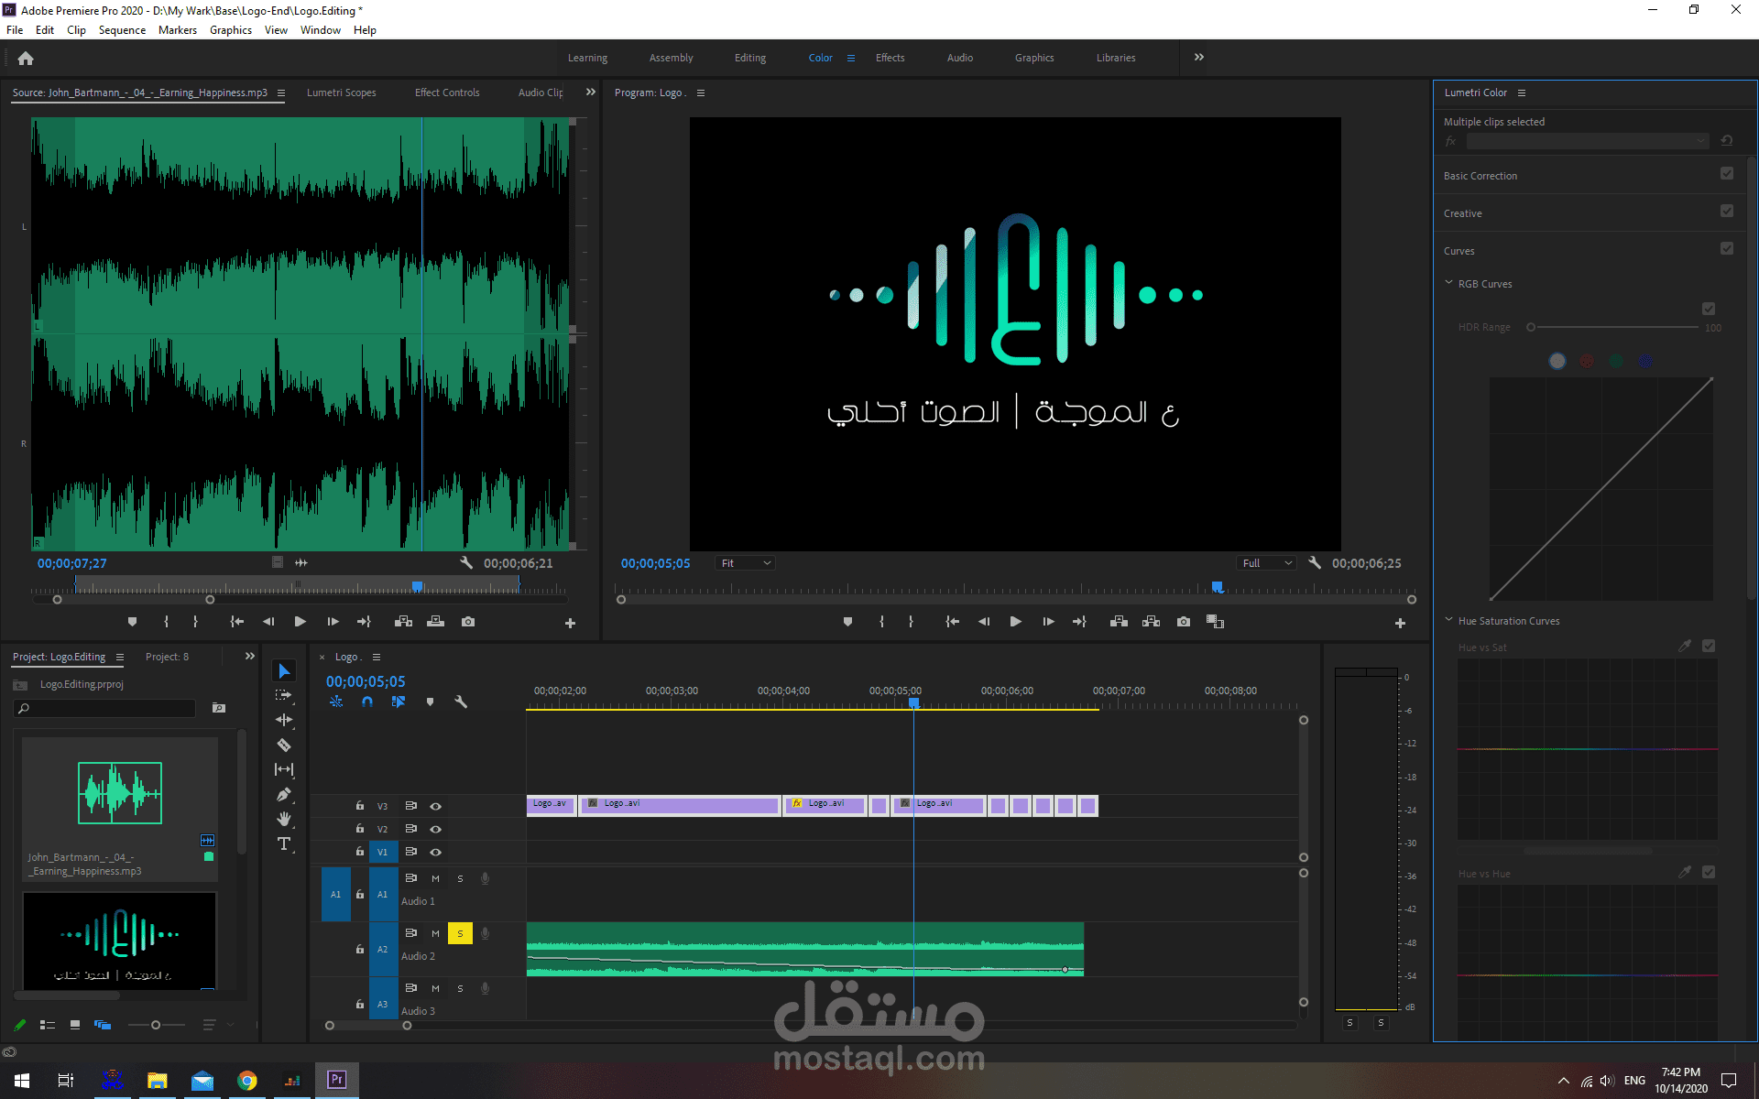This screenshot has height=1099, width=1759.
Task: Click Add Marker in the Program monitor
Action: coord(847,621)
